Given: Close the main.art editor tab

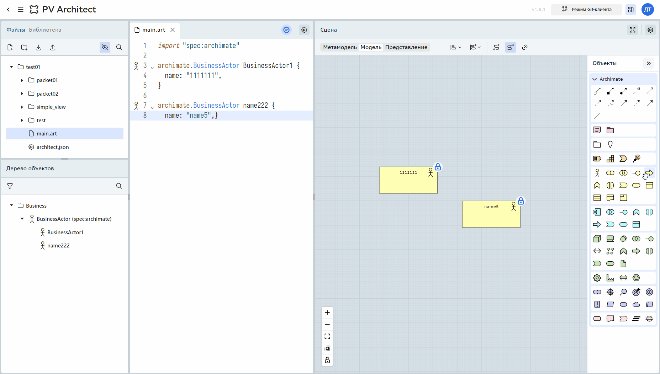Looking at the screenshot, I should coord(173,30).
